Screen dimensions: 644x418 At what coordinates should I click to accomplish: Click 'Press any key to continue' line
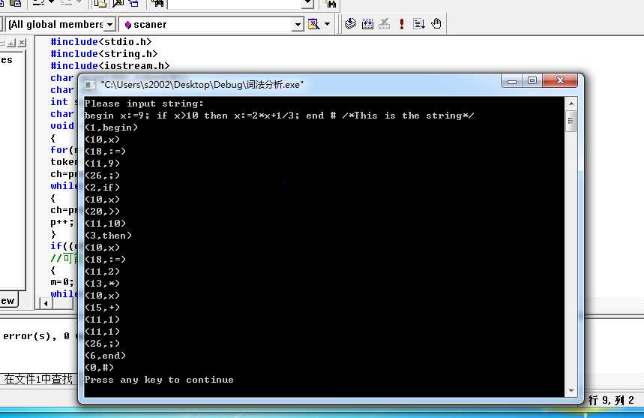159,380
